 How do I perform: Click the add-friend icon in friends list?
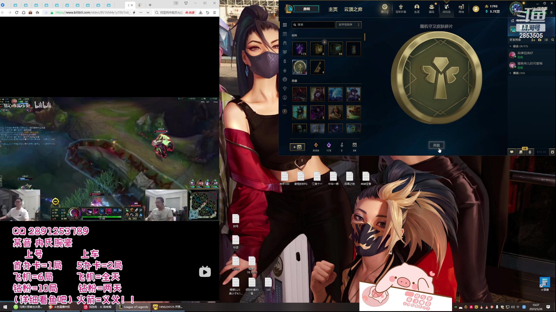533,40
